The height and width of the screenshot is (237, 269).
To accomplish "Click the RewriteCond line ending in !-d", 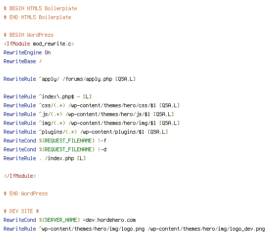I will pyautogui.click(x=55, y=149).
